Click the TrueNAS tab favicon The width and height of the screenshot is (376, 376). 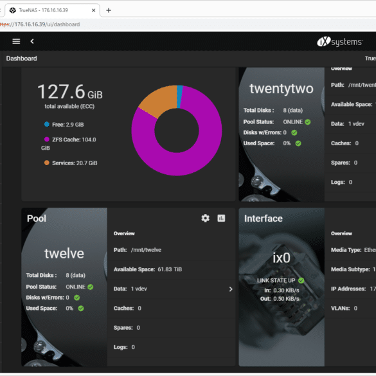13,10
